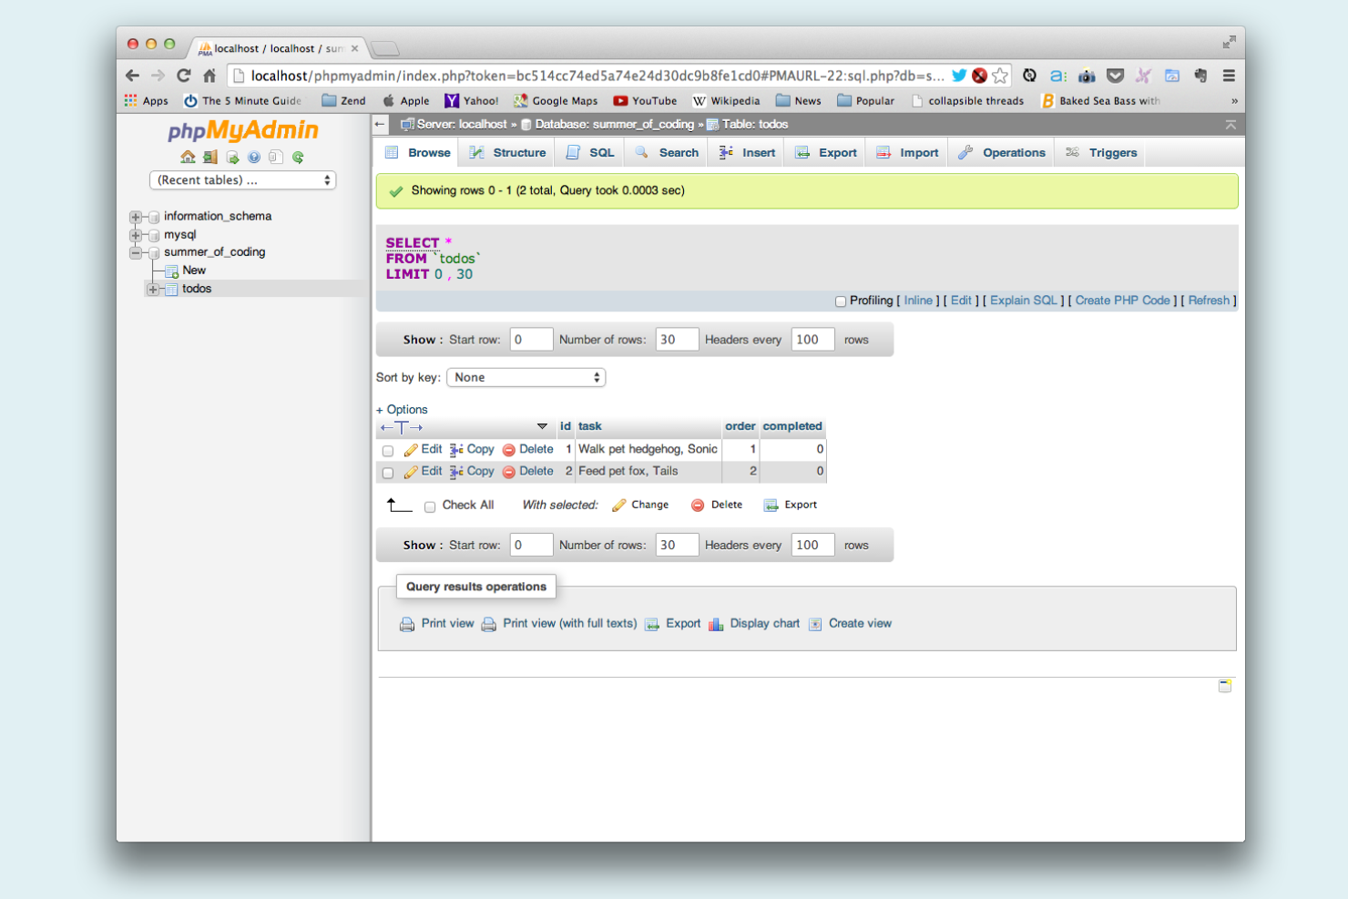Viewport: 1348px width, 899px height.
Task: Delete the 'Walk pet hedgehog, Sonic' row
Action: 536,449
